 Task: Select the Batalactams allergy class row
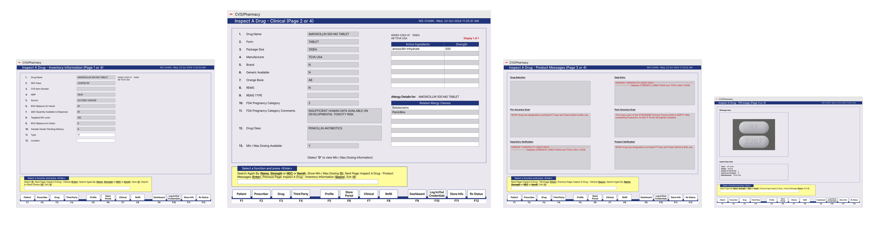coord(435,108)
